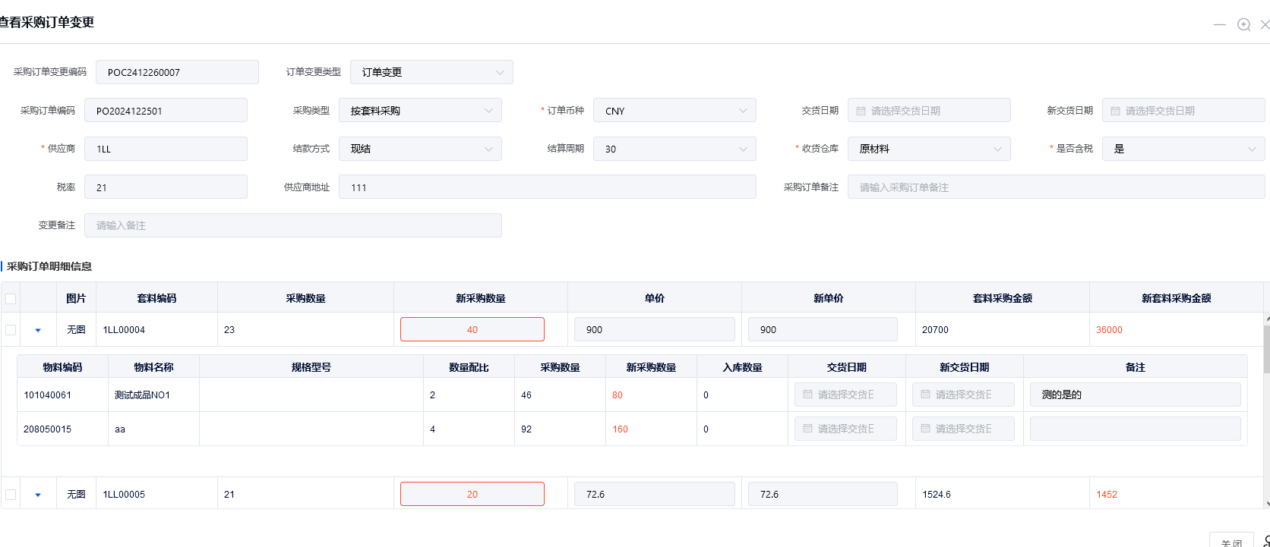
Task: Open the 是否含税 dropdown showing 是
Action: coord(1183,149)
